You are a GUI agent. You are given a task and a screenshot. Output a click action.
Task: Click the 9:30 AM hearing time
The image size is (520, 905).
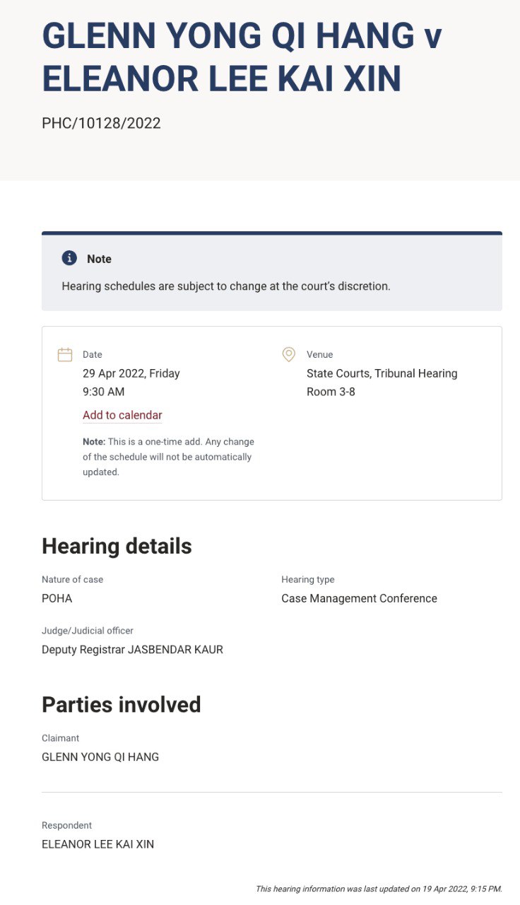point(103,392)
